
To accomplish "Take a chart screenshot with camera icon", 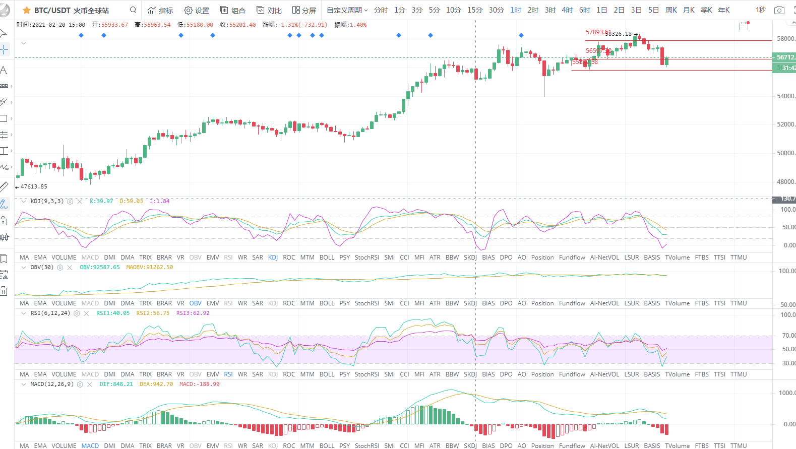I will click(x=779, y=10).
